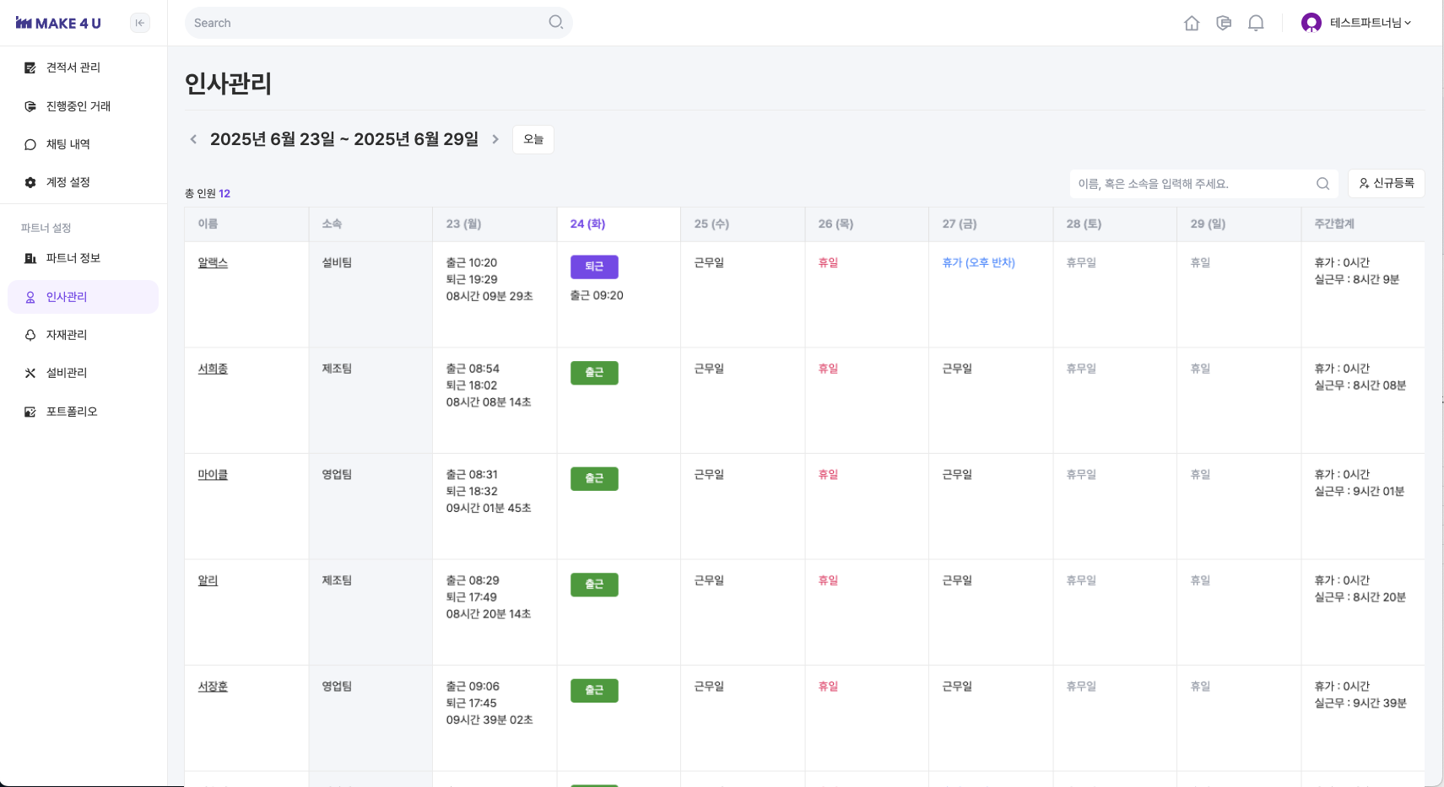Viewport: 1444px width, 787px height.
Task: Open 설비관리 in the sidebar
Action: pos(66,373)
